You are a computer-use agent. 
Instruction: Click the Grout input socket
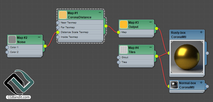pos(119,57)
